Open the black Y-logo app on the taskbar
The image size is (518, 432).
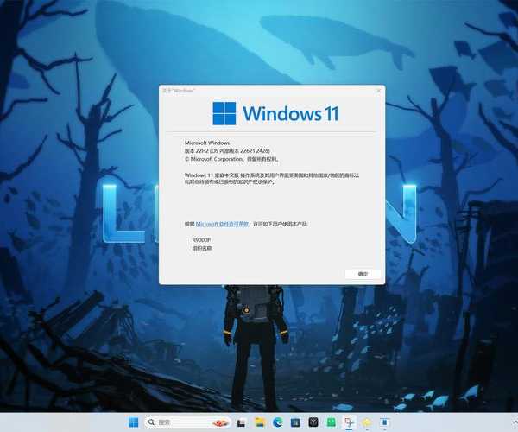pyautogui.click(x=313, y=422)
